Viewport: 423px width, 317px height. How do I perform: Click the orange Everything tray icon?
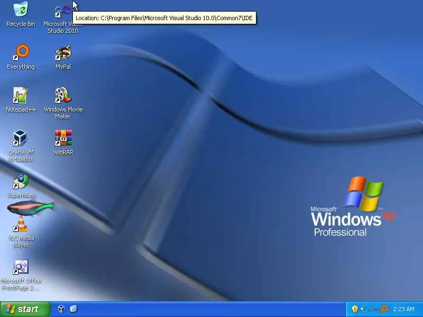[384, 309]
